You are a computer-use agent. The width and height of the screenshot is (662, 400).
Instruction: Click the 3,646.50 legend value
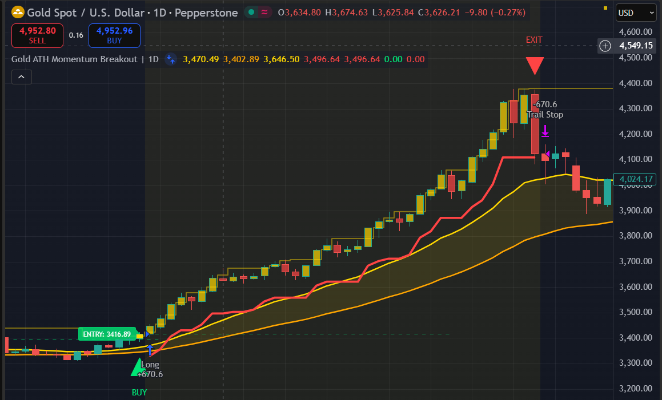[x=282, y=59]
